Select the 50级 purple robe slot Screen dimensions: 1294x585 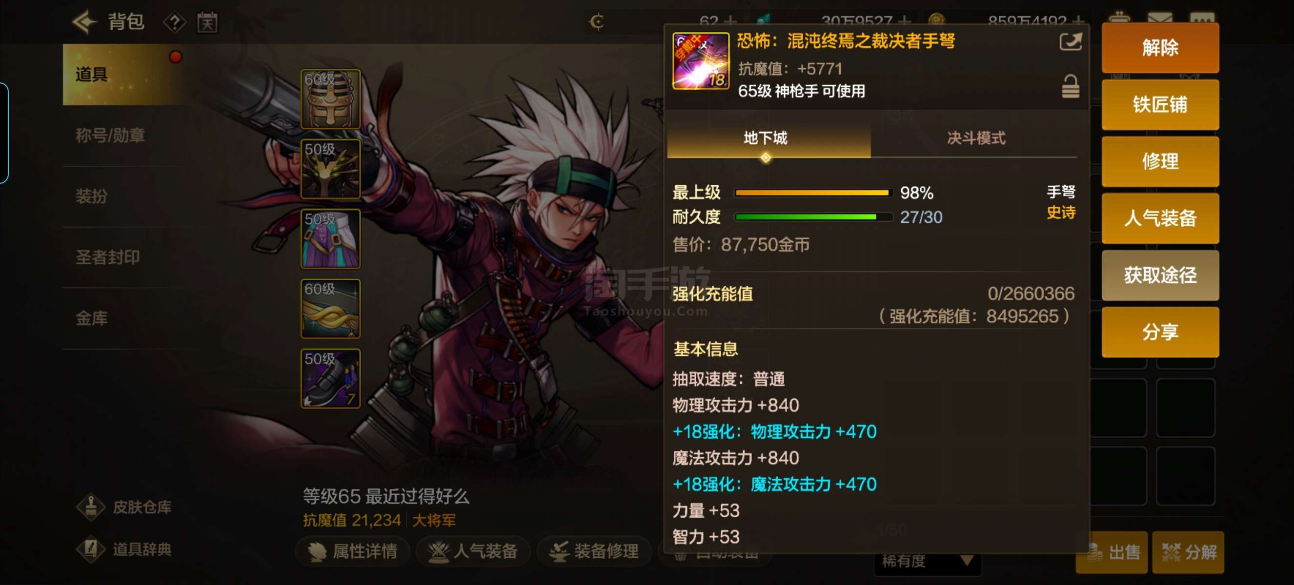pyautogui.click(x=330, y=239)
